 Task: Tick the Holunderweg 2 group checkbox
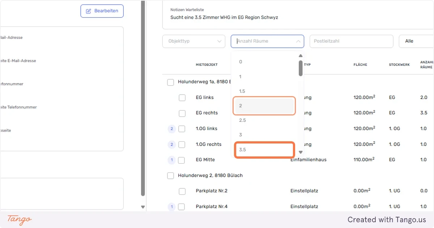pos(171,176)
